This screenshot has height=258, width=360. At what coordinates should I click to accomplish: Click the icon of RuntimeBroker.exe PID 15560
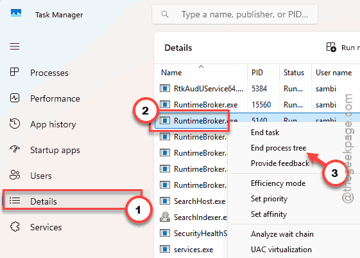tap(165, 104)
